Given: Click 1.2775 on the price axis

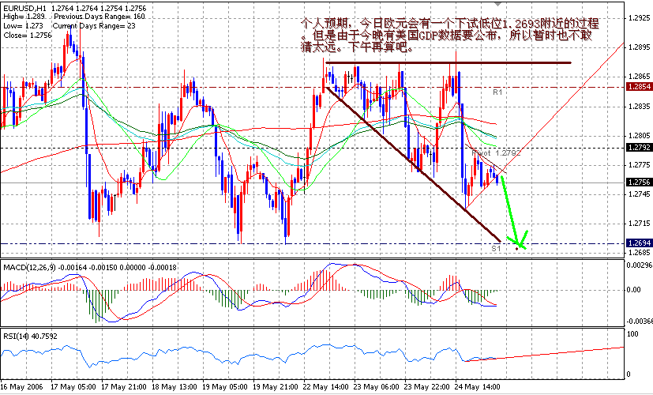Looking at the screenshot, I should [640, 165].
